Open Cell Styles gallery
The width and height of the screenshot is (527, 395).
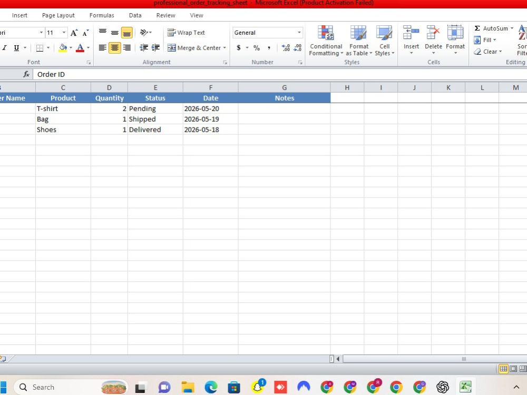click(x=384, y=41)
